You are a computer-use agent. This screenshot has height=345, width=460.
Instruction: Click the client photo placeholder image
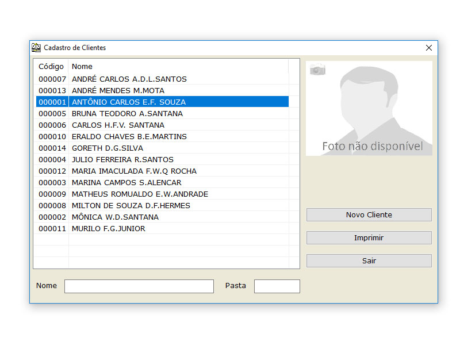click(369, 108)
